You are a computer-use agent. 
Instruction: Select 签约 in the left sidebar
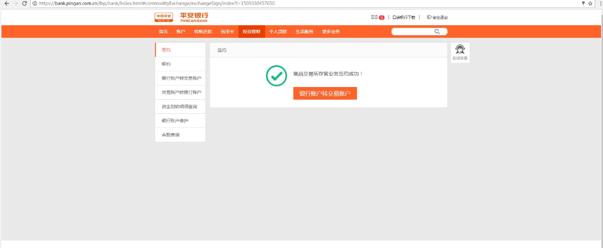pyautogui.click(x=180, y=50)
